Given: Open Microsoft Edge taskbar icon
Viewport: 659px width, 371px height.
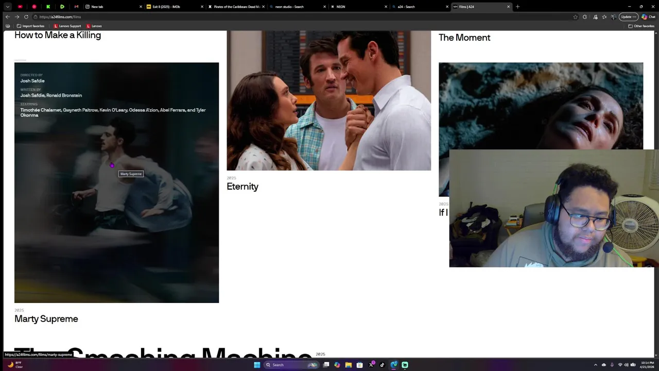Looking at the screenshot, I should 394,365.
